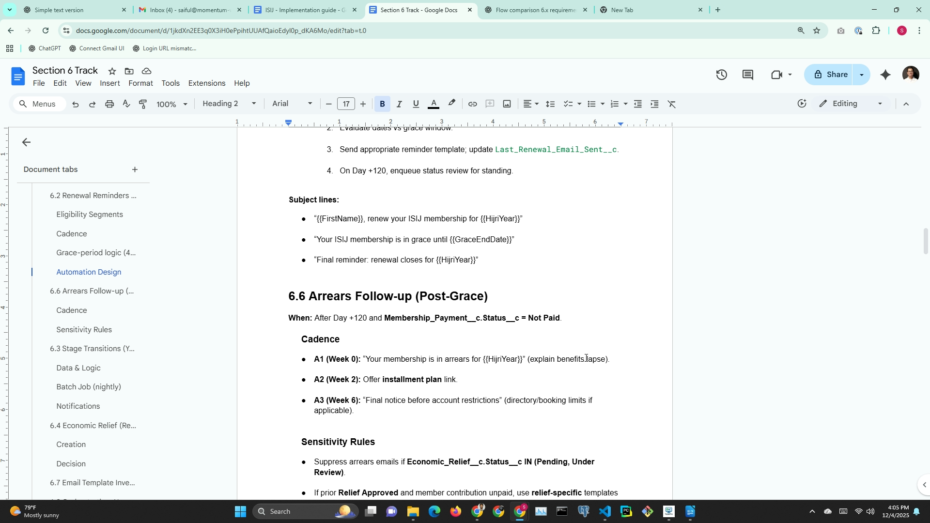Jump to Sensitivity Rules in outline
930x523 pixels.
[x=84, y=330]
